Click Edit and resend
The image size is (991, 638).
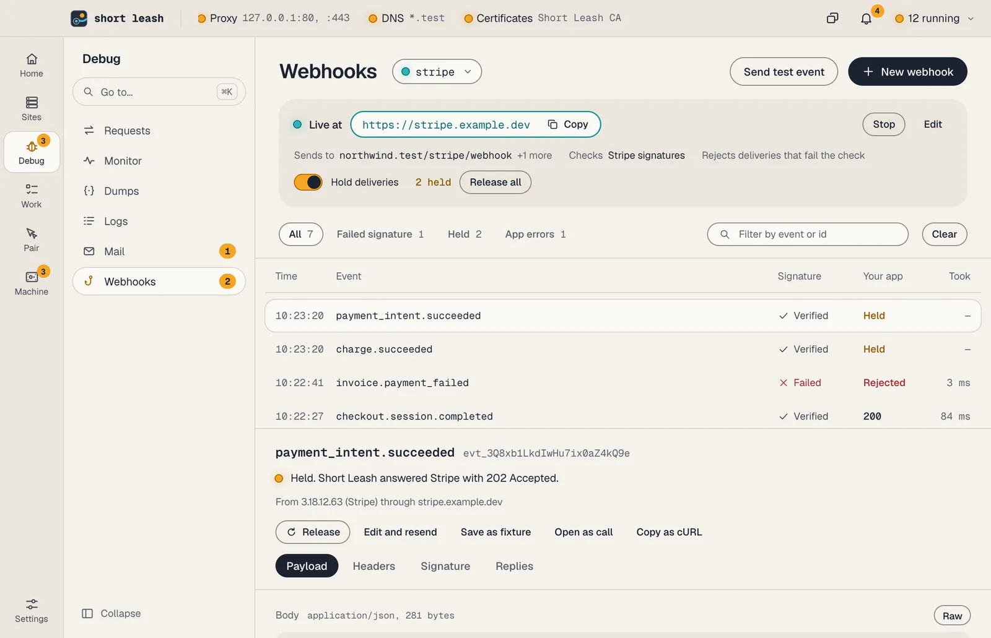(x=400, y=532)
